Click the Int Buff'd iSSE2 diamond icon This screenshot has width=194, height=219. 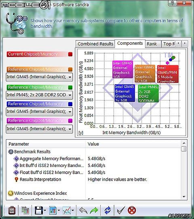16,165
